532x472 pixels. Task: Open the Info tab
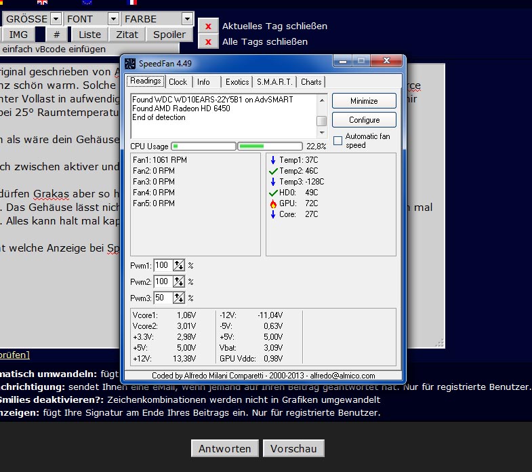pos(203,82)
